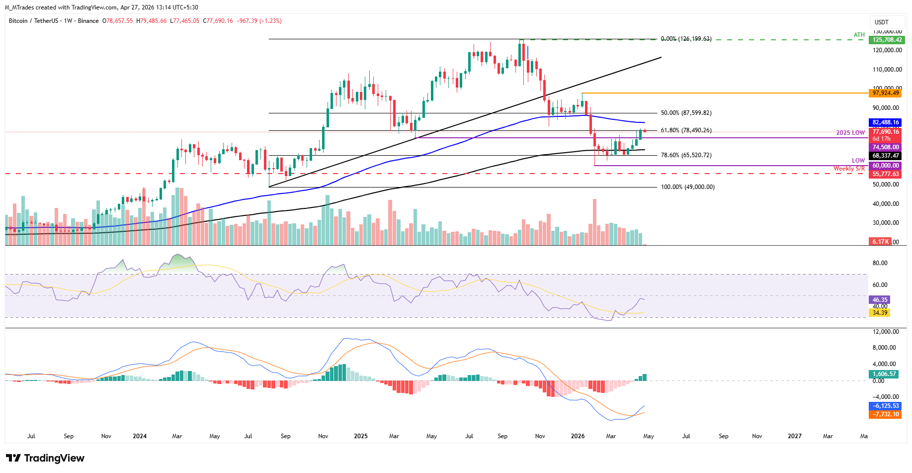The width and height of the screenshot is (912, 473).
Task: Click the TradingView logo at bottom left
Action: [45, 458]
